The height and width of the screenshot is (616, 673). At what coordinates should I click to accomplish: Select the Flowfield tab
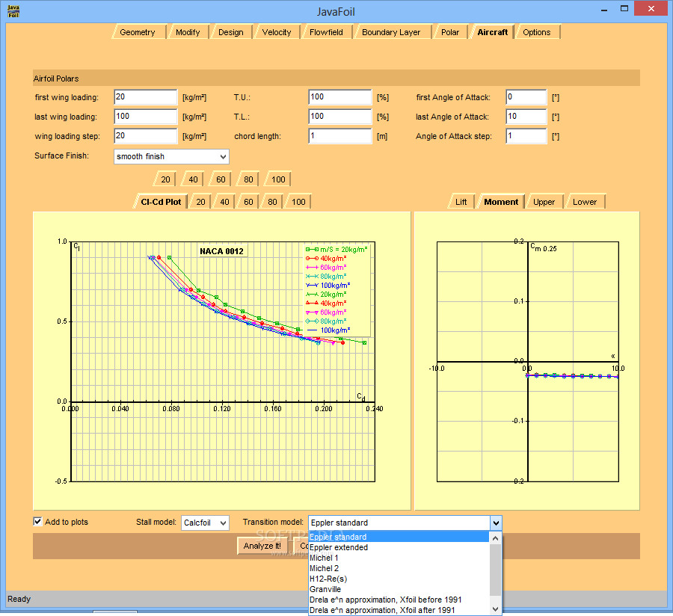[x=327, y=32]
